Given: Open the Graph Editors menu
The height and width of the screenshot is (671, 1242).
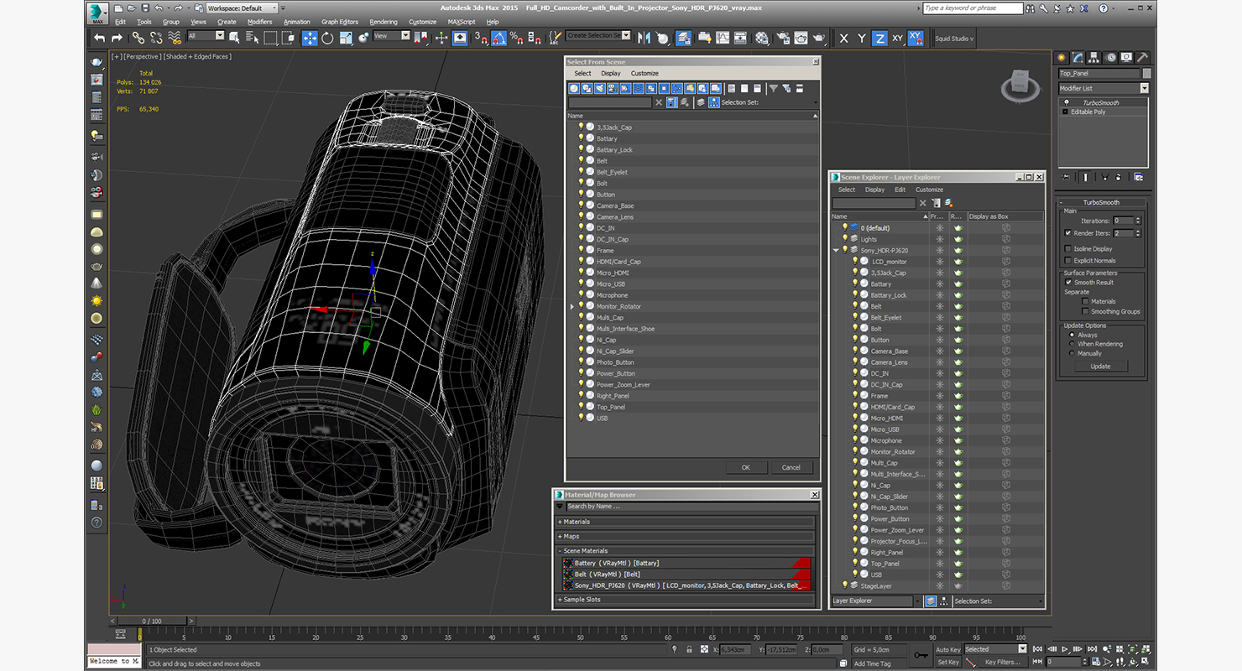Looking at the screenshot, I should [x=340, y=22].
